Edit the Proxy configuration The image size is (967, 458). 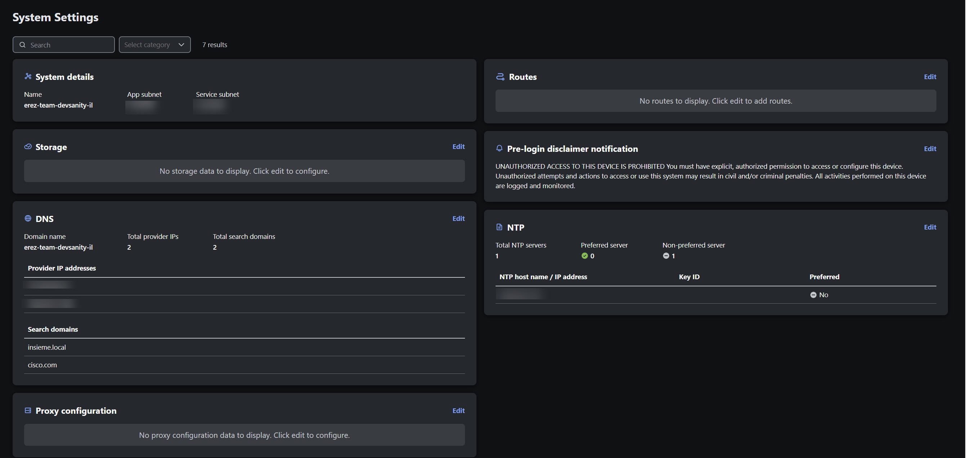click(x=458, y=411)
